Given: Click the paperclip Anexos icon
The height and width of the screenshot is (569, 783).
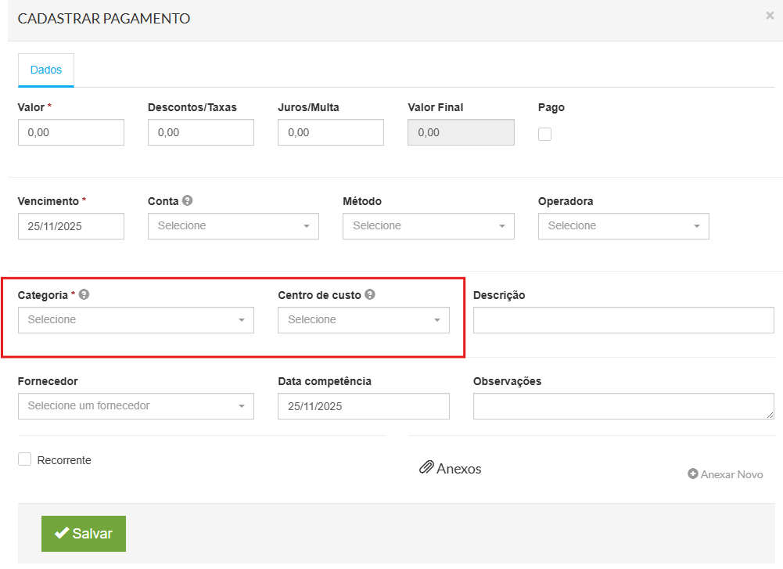Looking at the screenshot, I should 426,468.
